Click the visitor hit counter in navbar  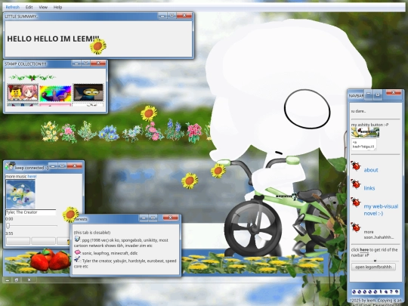[x=376, y=292]
